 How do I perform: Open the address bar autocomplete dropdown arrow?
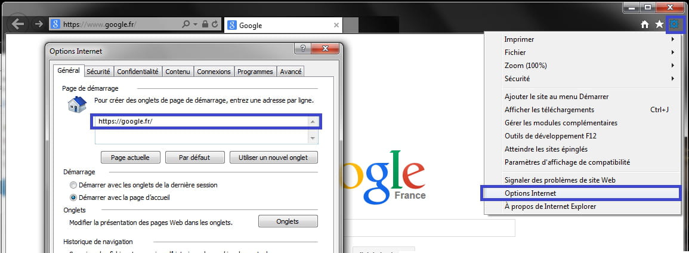pos(196,24)
